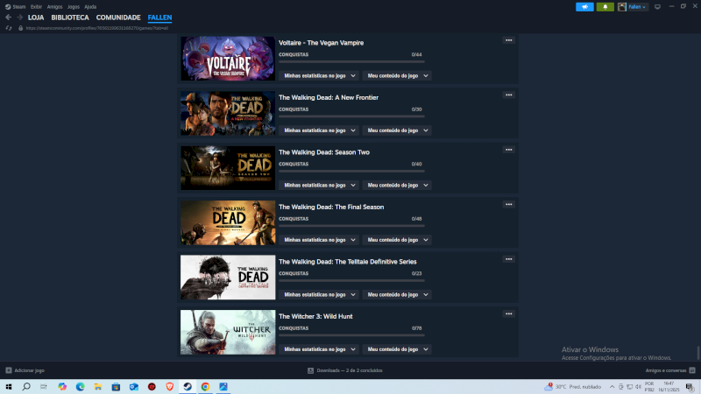Open the three-dot menu for The Witcher 3

[508, 313]
